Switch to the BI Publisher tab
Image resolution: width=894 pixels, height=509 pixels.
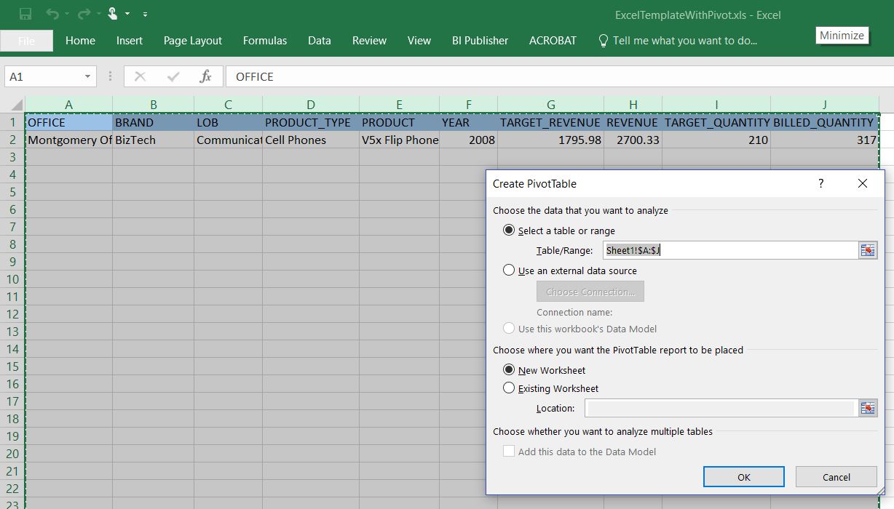click(480, 41)
